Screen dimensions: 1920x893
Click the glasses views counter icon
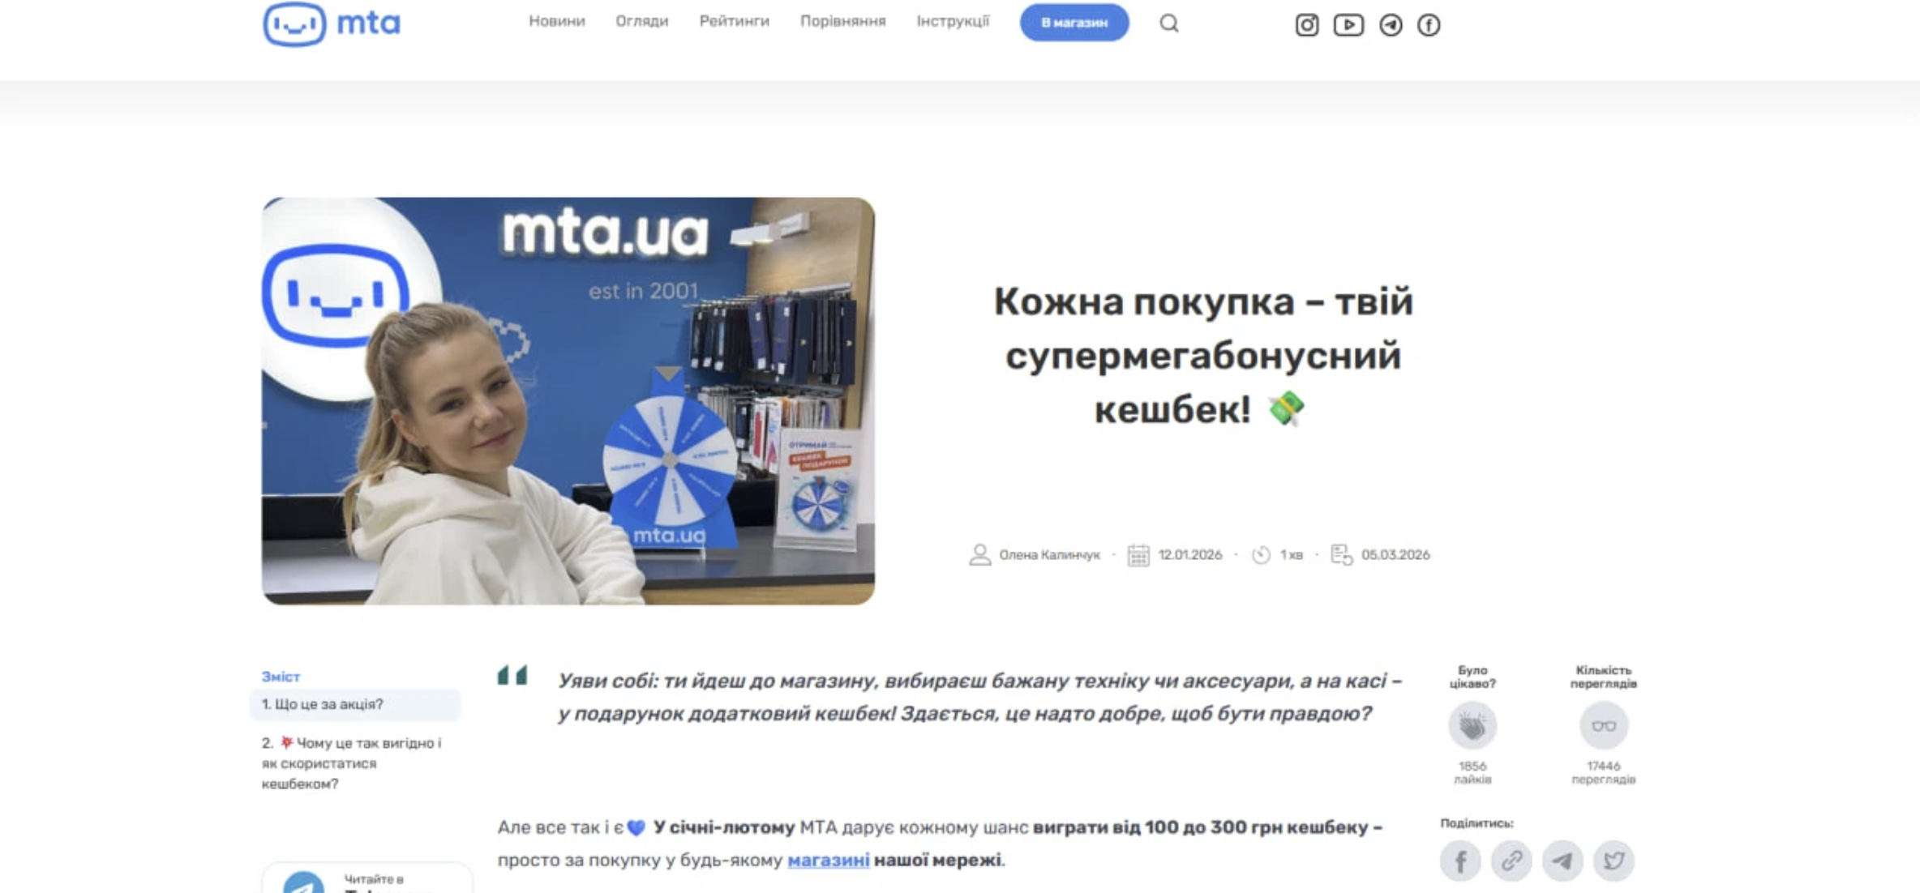coord(1604,725)
